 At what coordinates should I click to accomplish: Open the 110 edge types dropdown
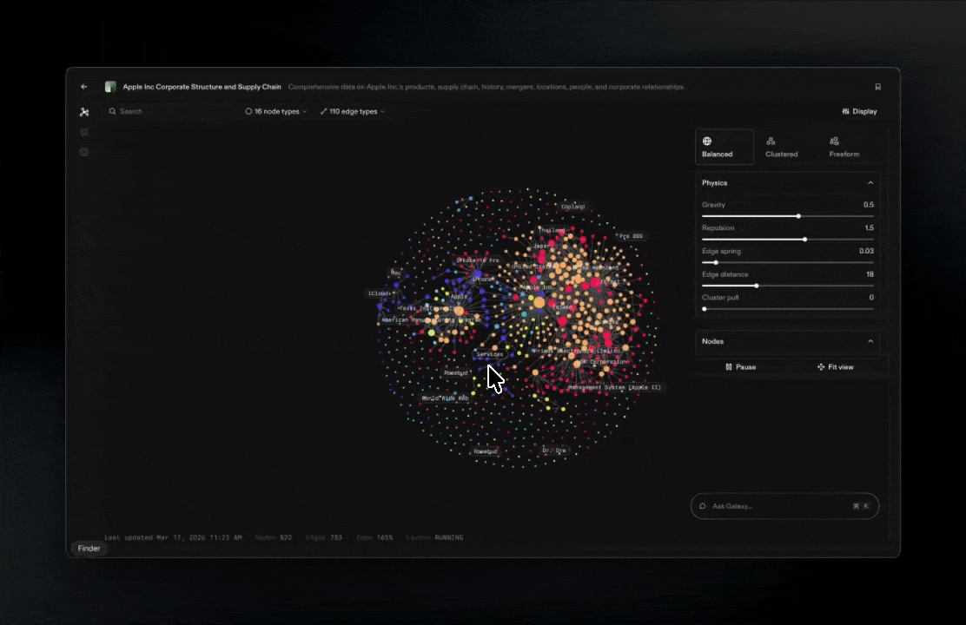click(353, 111)
